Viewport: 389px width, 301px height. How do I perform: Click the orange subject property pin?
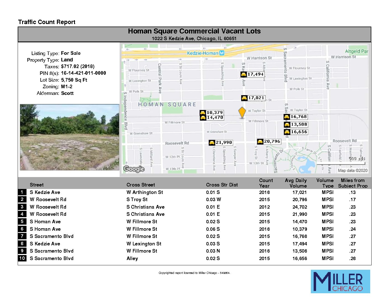point(242,113)
